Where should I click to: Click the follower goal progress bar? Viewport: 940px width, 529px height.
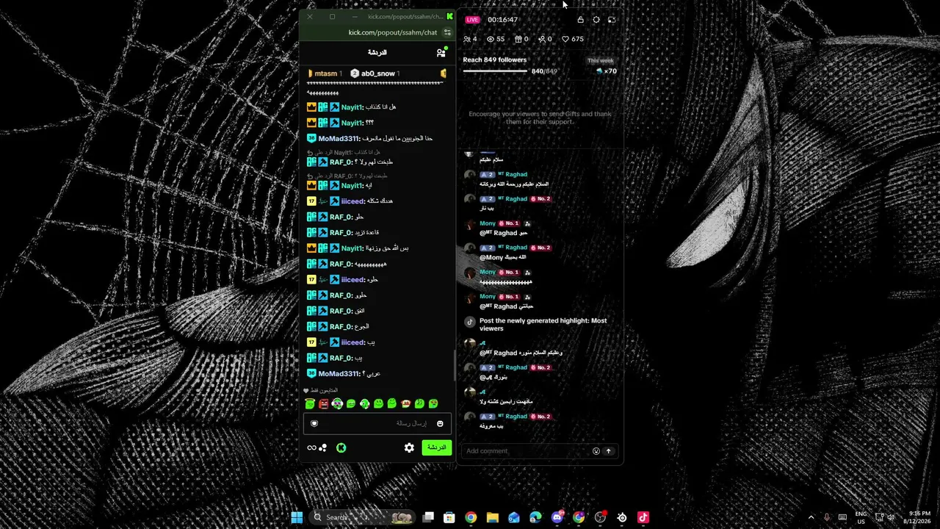click(495, 71)
